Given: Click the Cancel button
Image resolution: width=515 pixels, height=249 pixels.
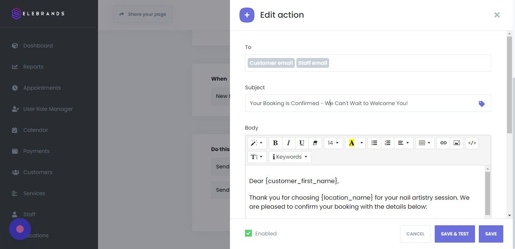Looking at the screenshot, I should (x=415, y=234).
